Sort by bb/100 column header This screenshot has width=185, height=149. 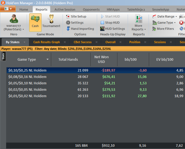coord(130,59)
